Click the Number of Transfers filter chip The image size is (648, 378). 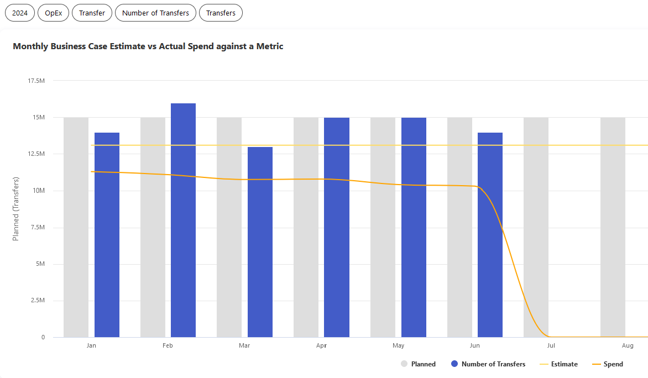[155, 13]
